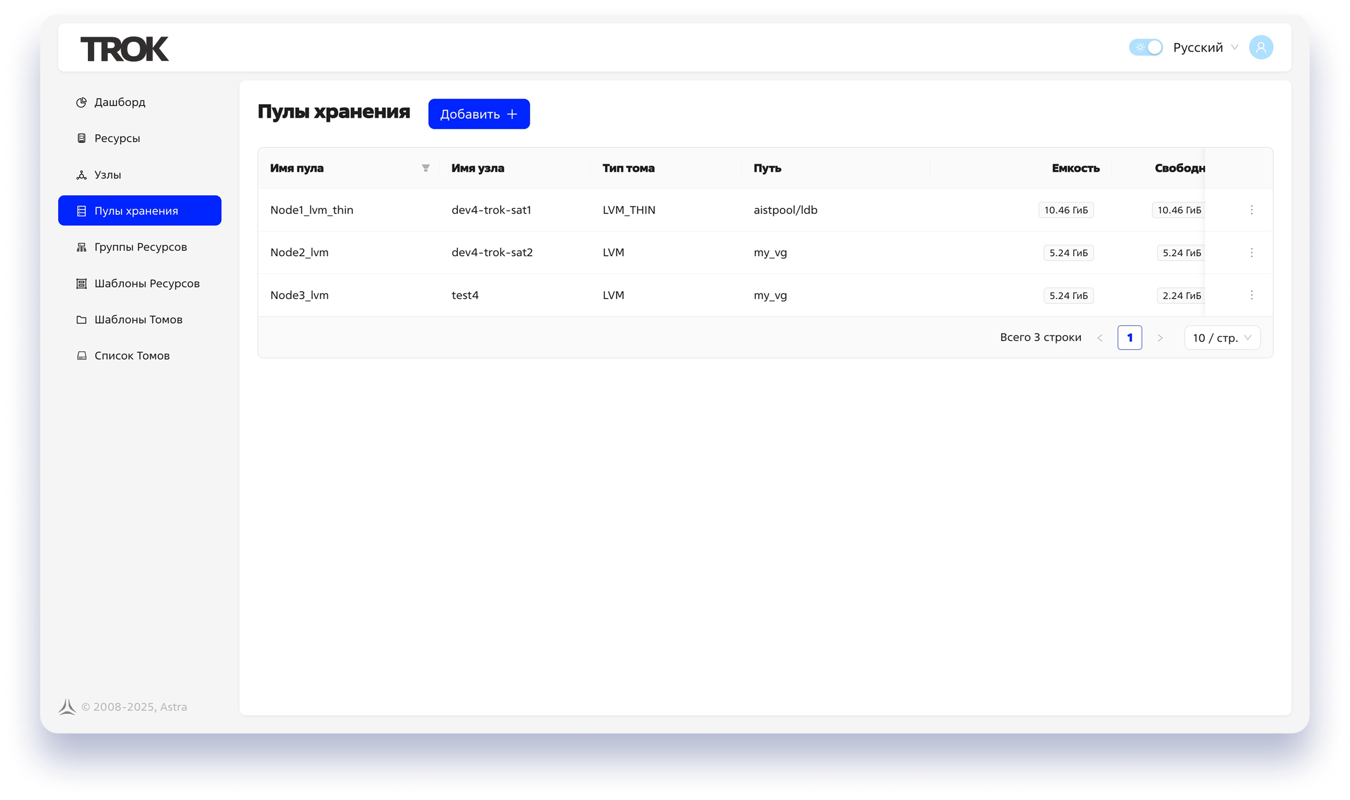The height and width of the screenshot is (800, 1350).
Task: Go to Пулы хранения menu item
Action: pos(140,211)
